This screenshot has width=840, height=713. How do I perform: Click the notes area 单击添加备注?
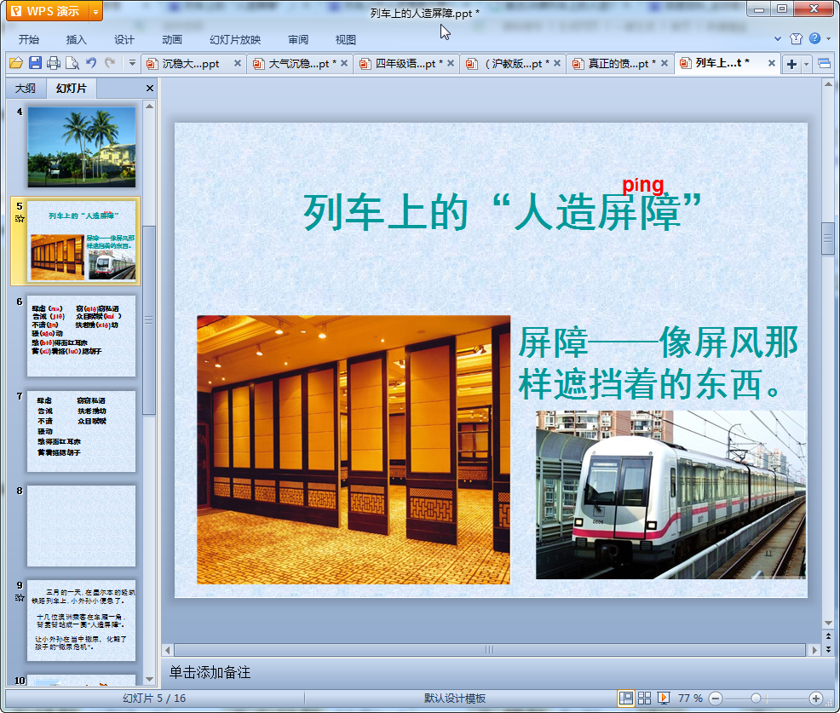(210, 672)
